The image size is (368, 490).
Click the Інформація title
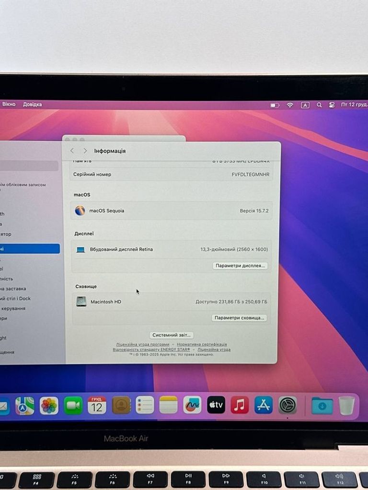(110, 151)
